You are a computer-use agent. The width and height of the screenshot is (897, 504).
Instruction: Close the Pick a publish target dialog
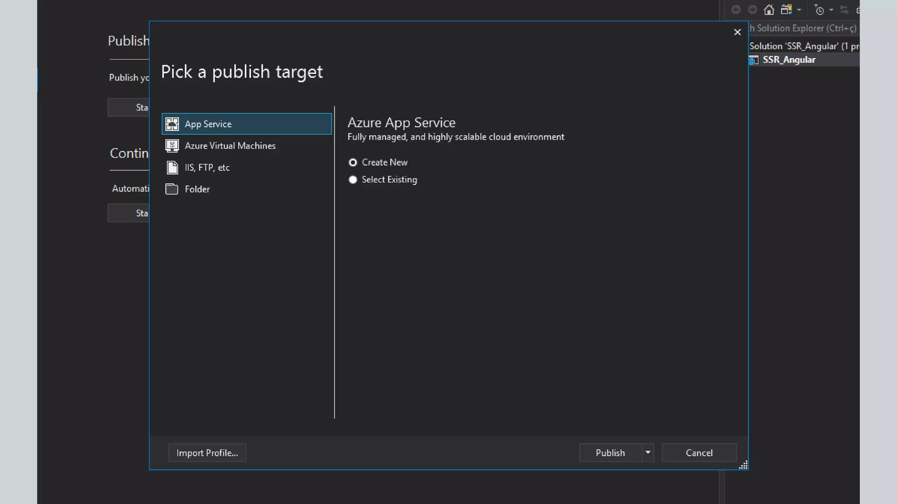[x=738, y=32]
